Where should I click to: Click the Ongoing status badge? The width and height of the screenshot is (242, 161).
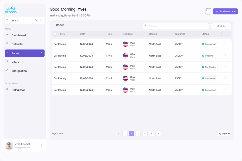click(x=209, y=56)
